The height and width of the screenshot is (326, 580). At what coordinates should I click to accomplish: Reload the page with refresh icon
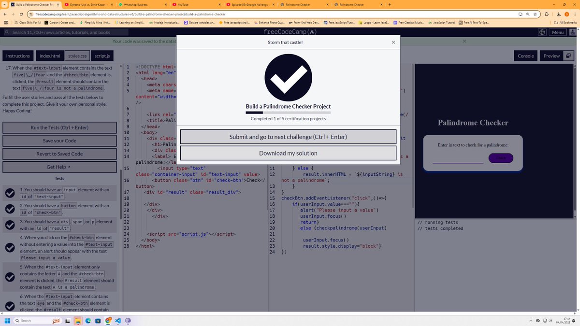pyautogui.click(x=22, y=14)
